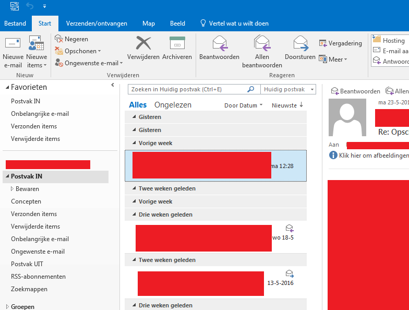
Task: Click Allen beantwoorden in ribbon
Action: (x=262, y=44)
